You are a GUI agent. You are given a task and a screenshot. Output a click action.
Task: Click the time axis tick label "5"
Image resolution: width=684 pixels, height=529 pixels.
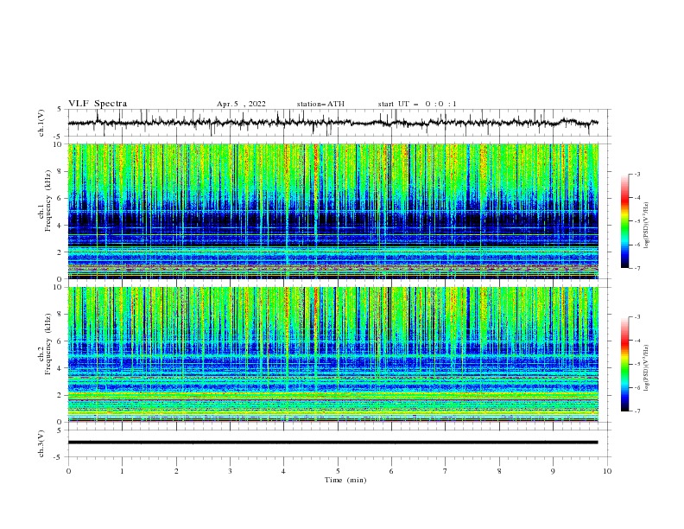[x=338, y=471]
